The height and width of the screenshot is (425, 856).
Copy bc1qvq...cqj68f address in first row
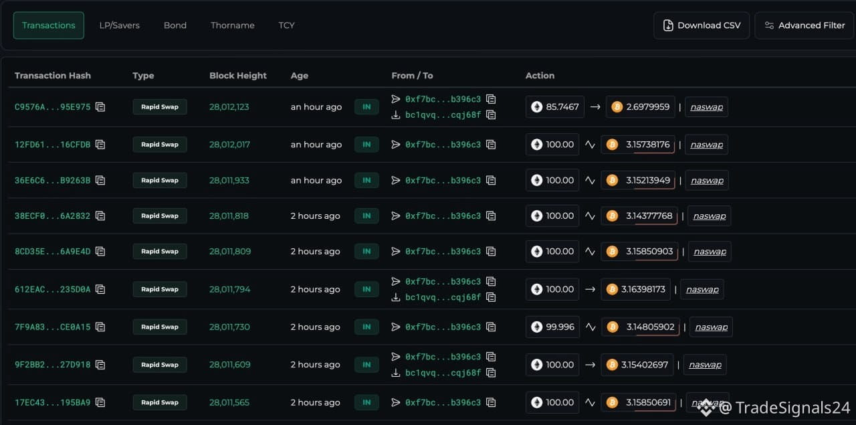[491, 114]
